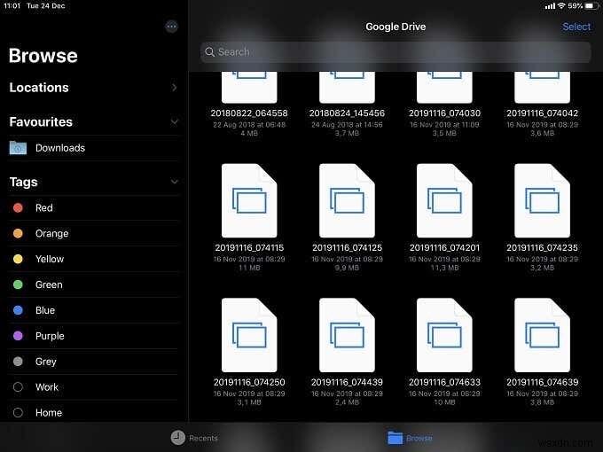Click the Recents clock icon
The width and height of the screenshot is (603, 452).
coord(178,438)
